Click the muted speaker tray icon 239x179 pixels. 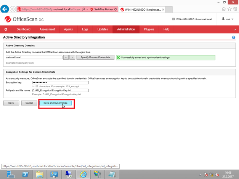tap(217, 175)
